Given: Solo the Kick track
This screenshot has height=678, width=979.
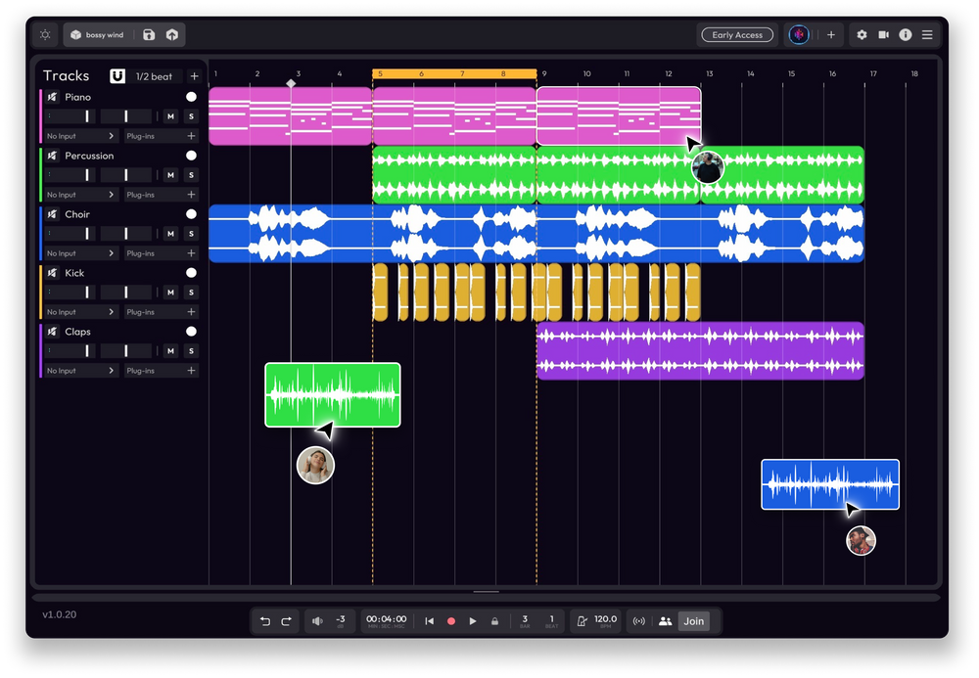Looking at the screenshot, I should (x=191, y=292).
